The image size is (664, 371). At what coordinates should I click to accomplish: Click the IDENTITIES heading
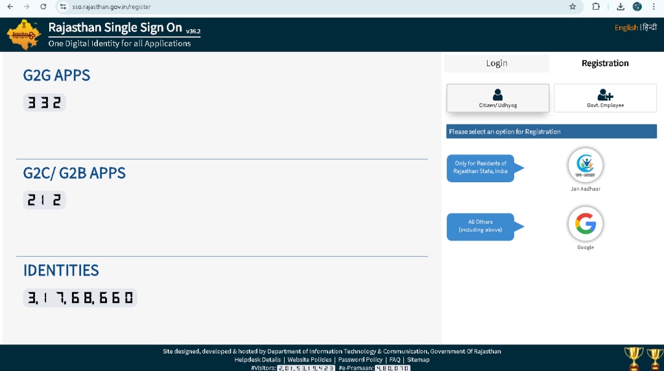click(61, 270)
